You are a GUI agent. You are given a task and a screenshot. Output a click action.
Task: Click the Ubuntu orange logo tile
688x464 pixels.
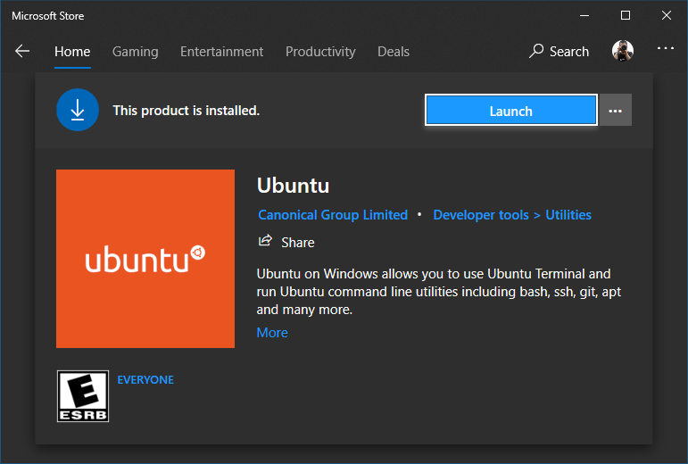145,259
